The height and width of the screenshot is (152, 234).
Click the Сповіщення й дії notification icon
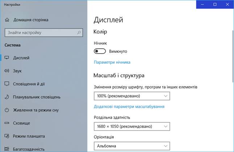7,84
